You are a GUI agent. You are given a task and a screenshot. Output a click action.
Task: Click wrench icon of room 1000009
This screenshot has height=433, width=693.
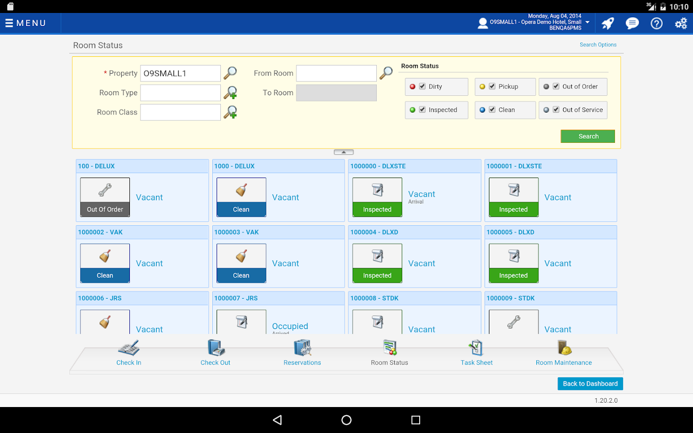pyautogui.click(x=513, y=322)
